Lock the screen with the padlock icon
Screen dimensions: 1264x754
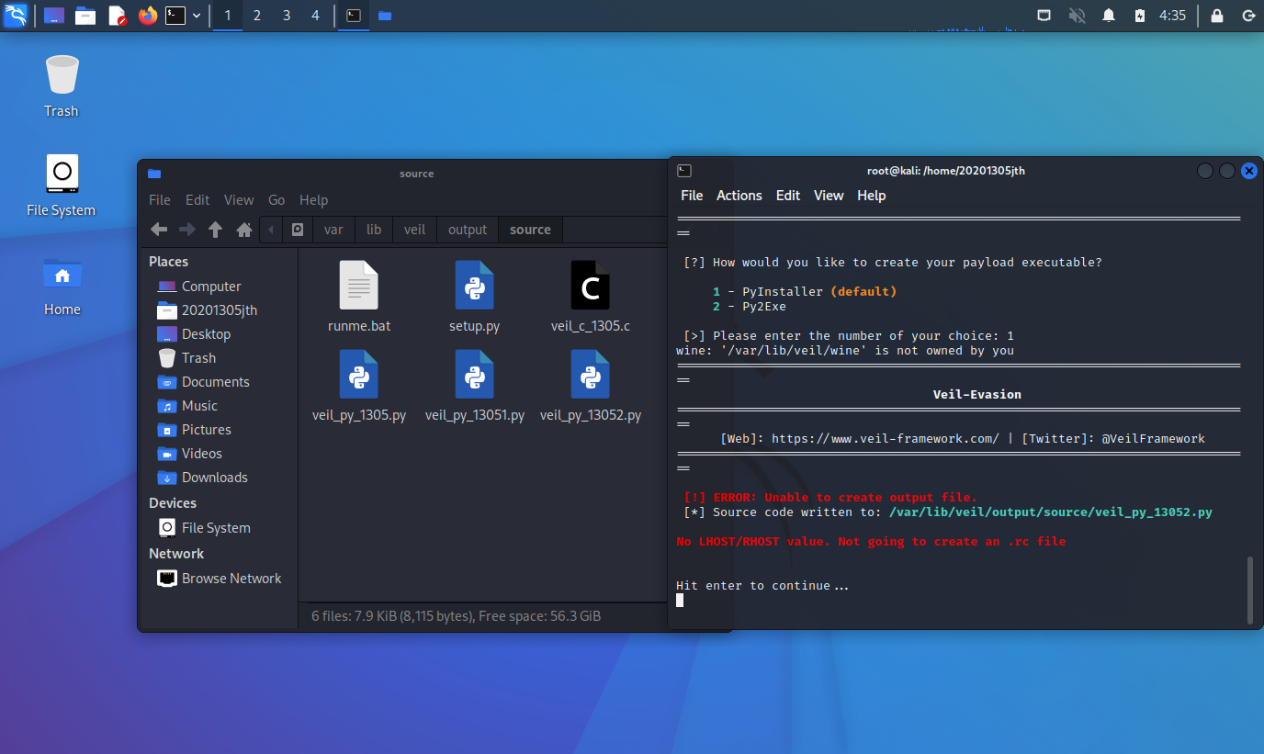click(x=1217, y=16)
